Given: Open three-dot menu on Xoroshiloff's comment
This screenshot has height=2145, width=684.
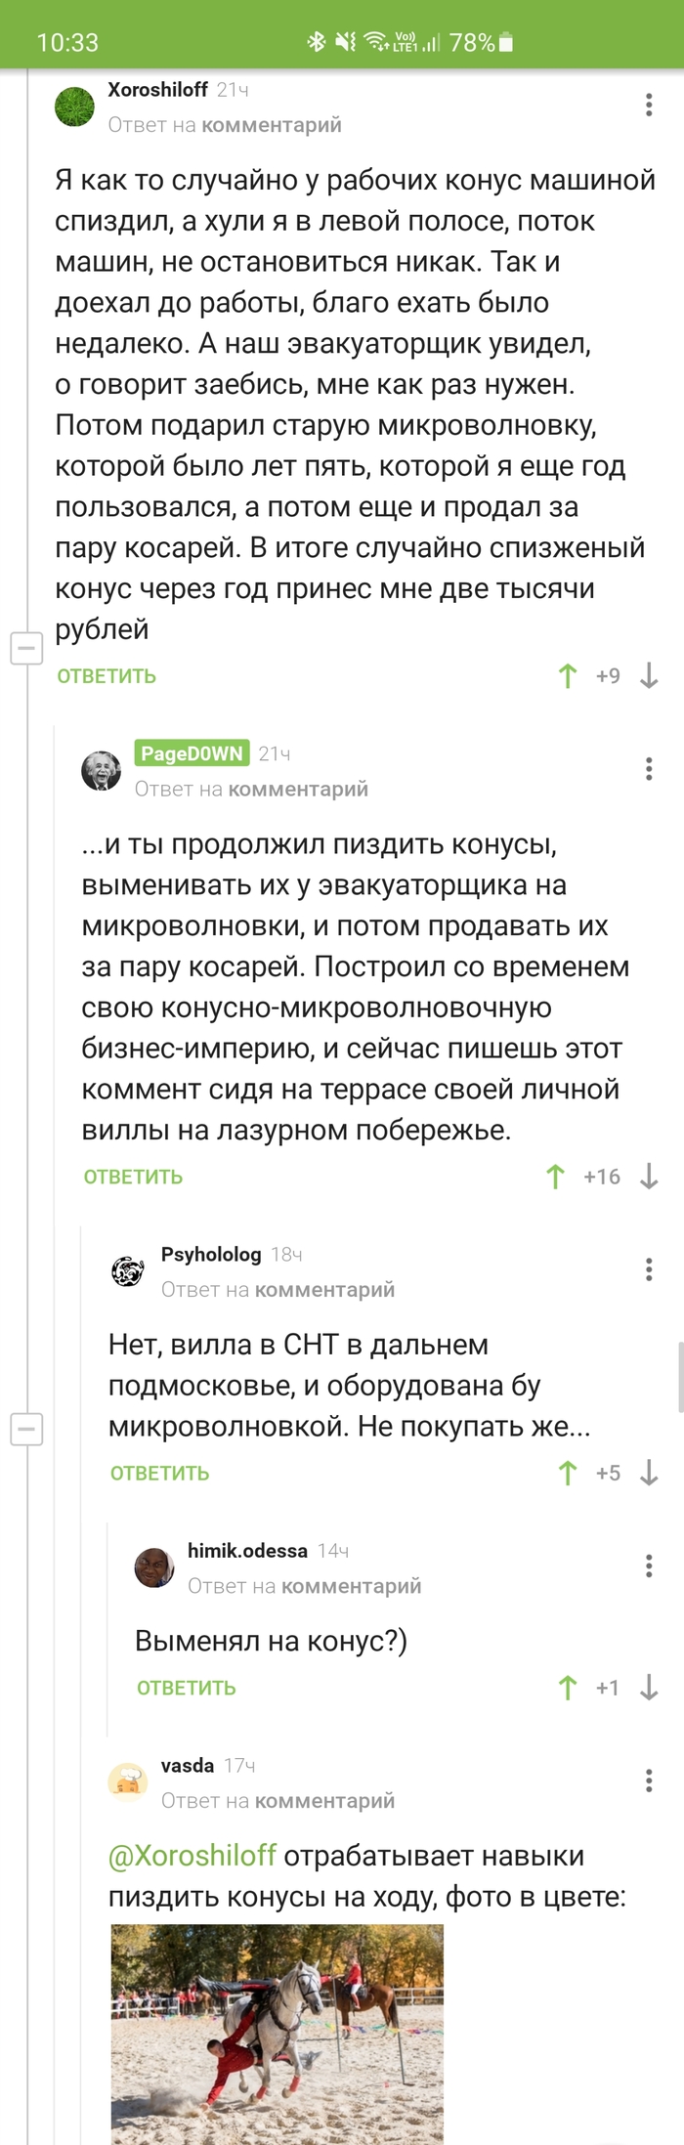Looking at the screenshot, I should tap(647, 106).
